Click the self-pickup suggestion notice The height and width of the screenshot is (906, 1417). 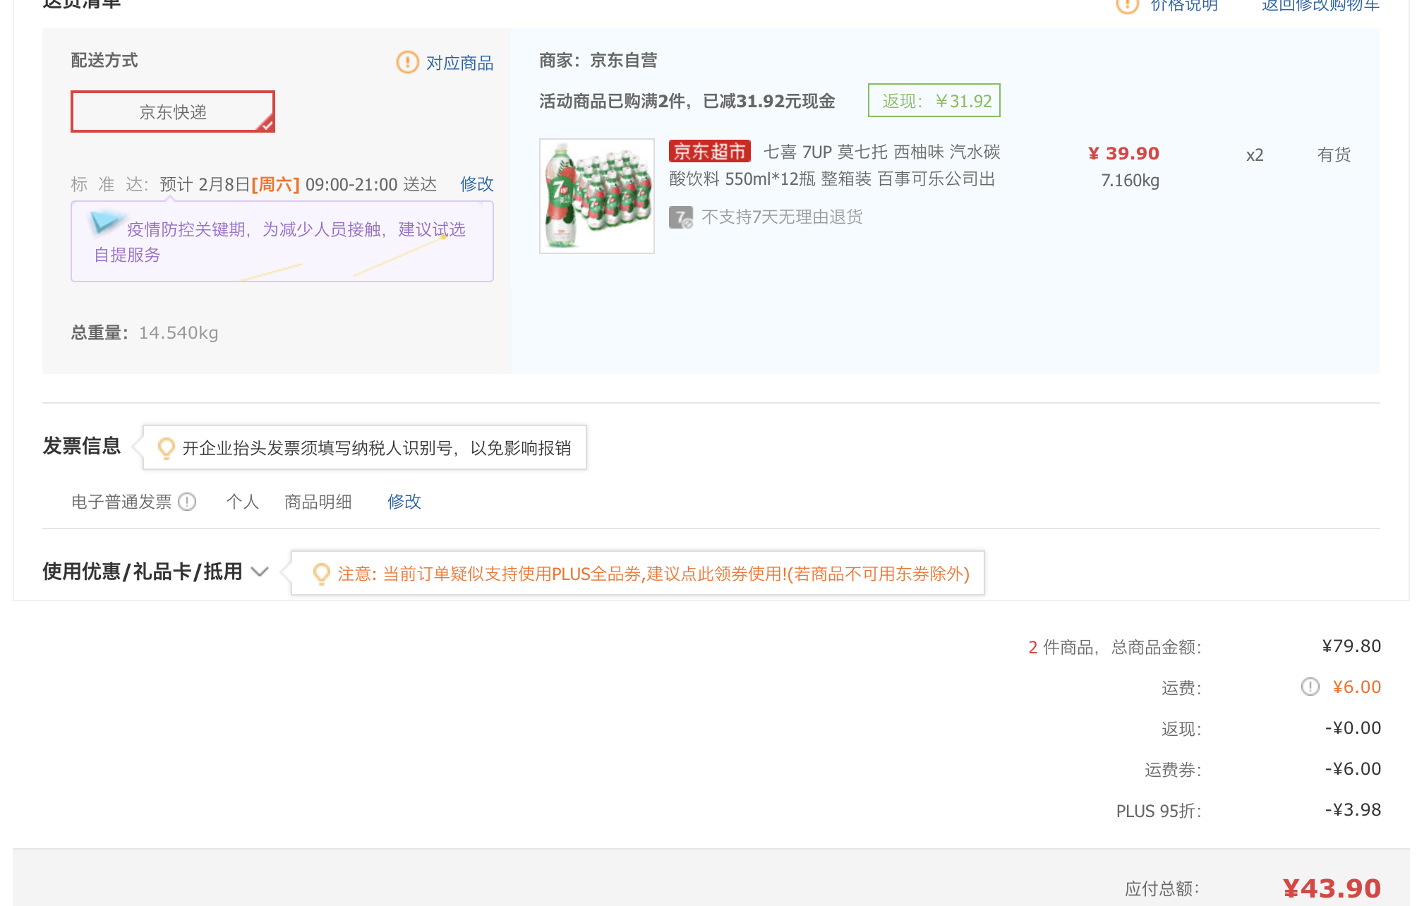[x=282, y=241]
